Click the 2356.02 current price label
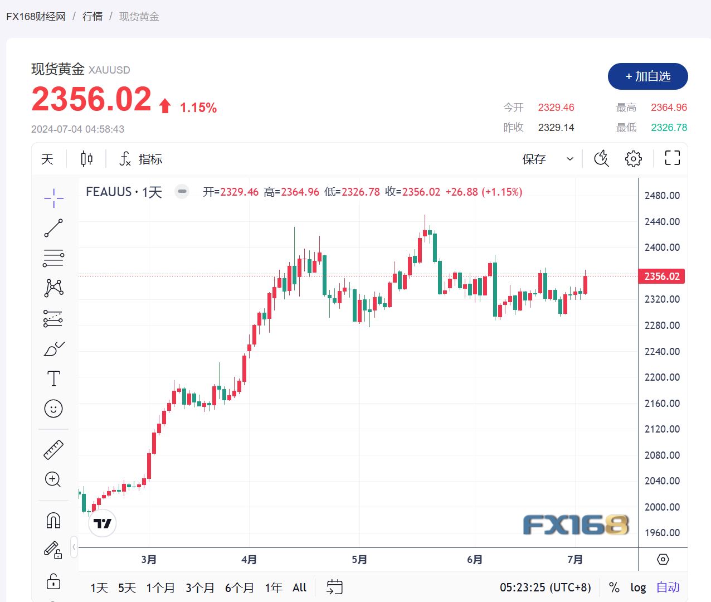711x602 pixels. click(x=661, y=276)
